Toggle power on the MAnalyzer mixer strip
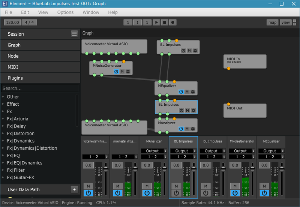 tap(147, 193)
